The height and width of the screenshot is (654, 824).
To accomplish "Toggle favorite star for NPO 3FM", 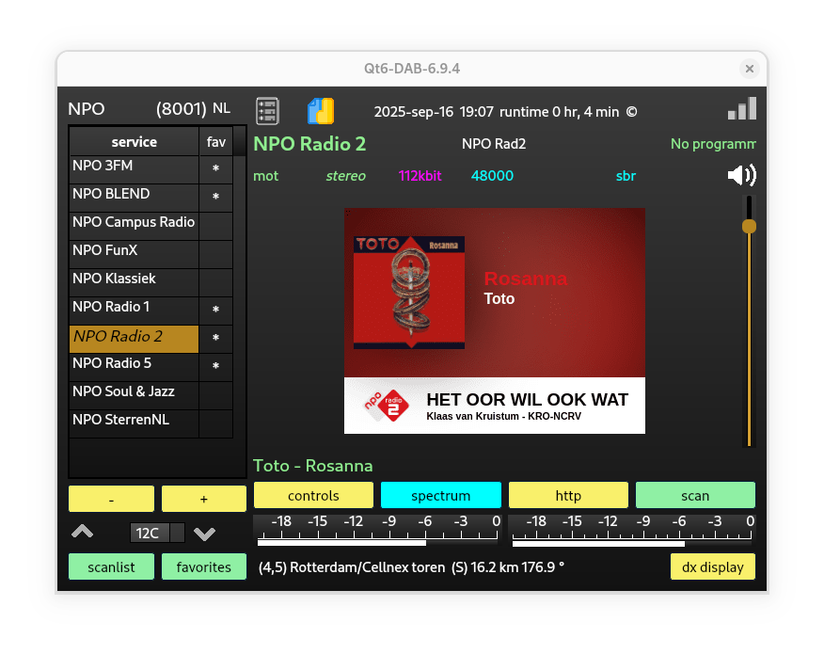I will pyautogui.click(x=215, y=169).
